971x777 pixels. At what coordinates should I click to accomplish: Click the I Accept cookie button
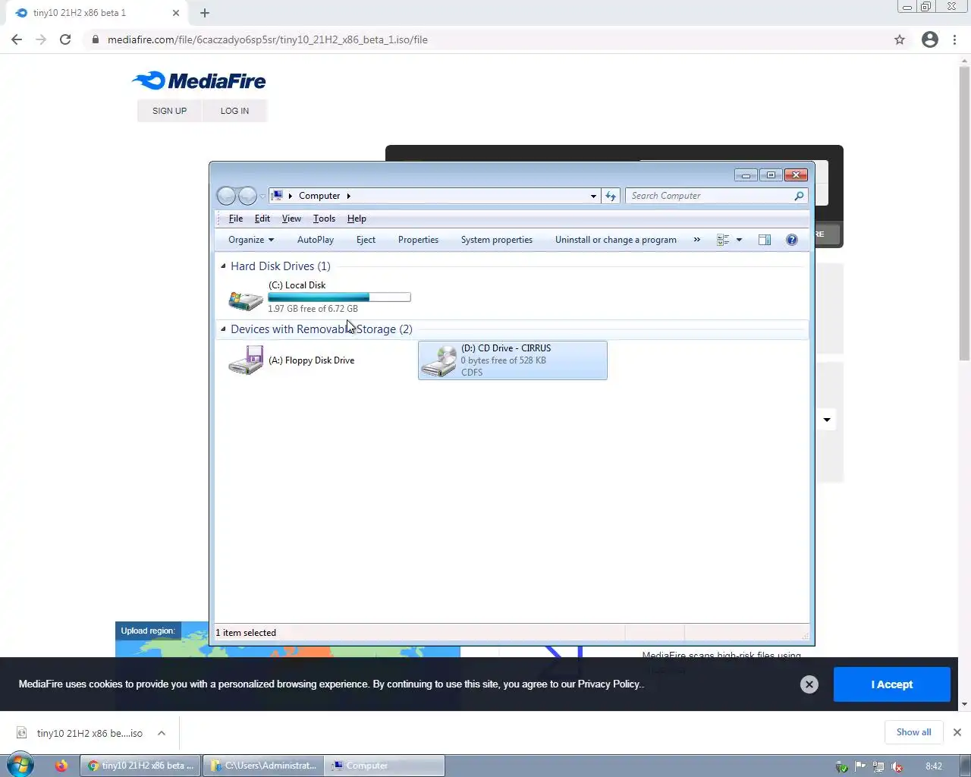(x=891, y=684)
